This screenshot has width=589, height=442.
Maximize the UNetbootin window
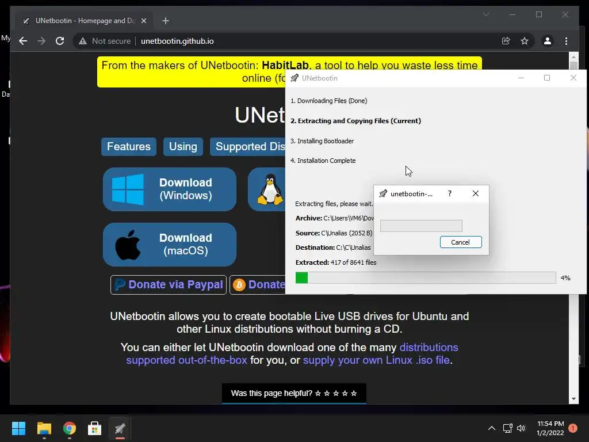pyautogui.click(x=547, y=78)
